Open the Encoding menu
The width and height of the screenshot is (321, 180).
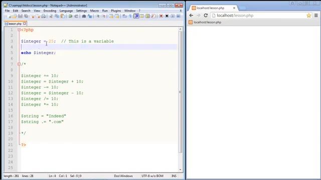click(x=50, y=10)
